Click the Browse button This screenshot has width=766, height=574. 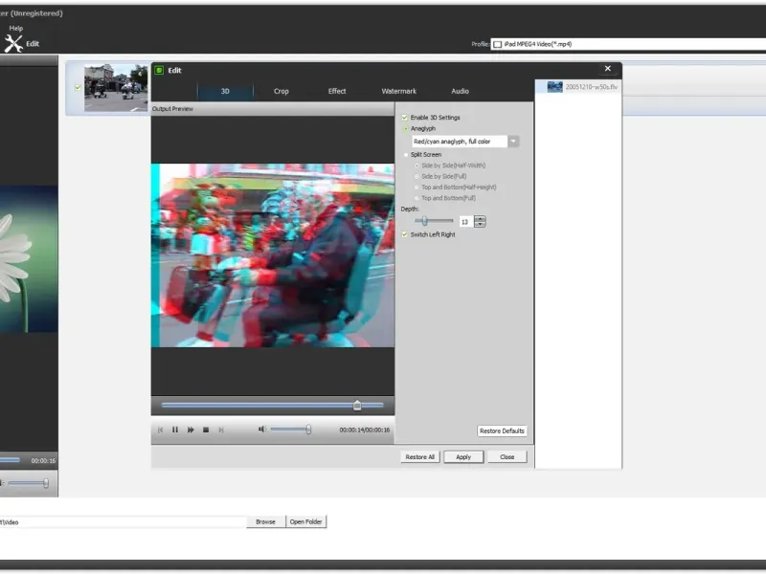266,522
